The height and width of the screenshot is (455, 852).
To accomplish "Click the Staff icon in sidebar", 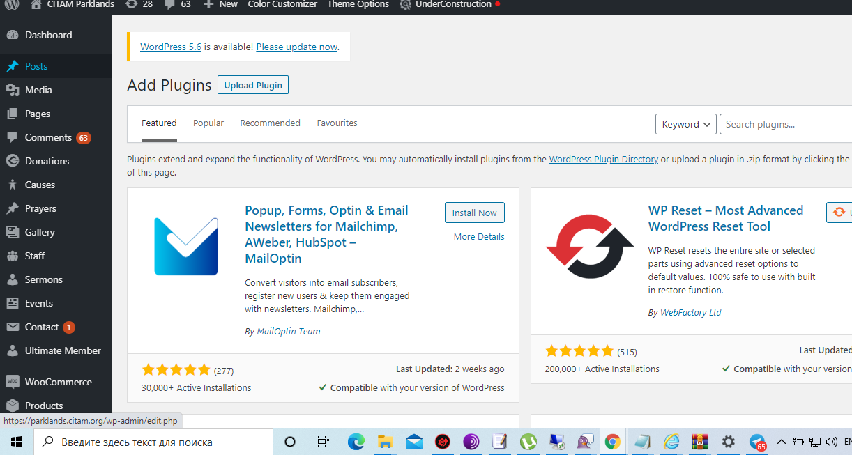I will point(12,256).
